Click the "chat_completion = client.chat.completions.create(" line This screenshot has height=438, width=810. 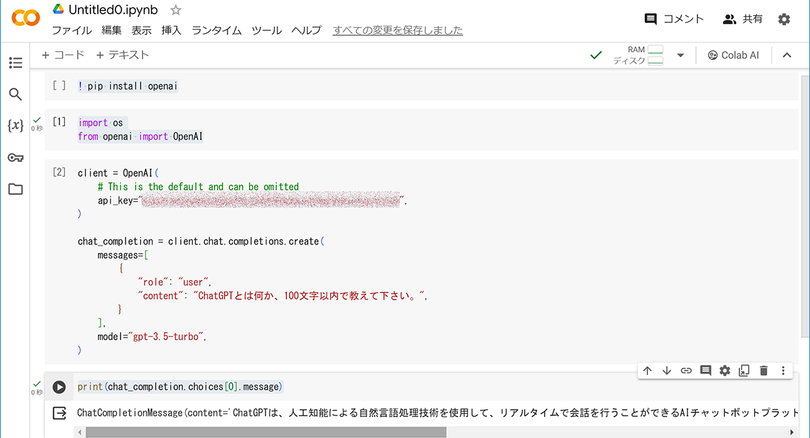201,241
